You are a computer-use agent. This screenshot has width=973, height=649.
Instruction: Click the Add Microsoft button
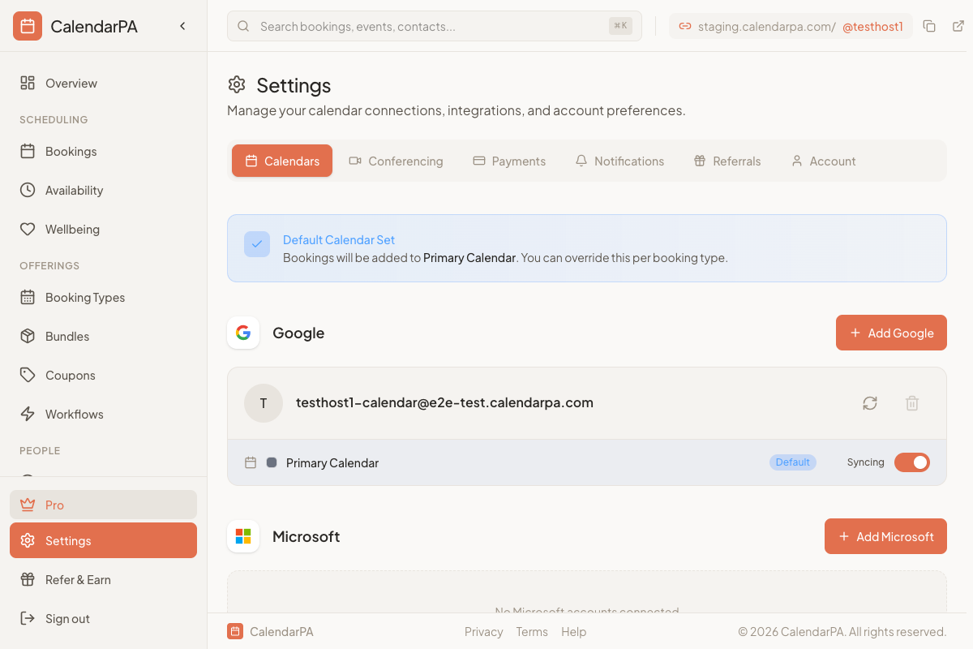[x=885, y=536]
